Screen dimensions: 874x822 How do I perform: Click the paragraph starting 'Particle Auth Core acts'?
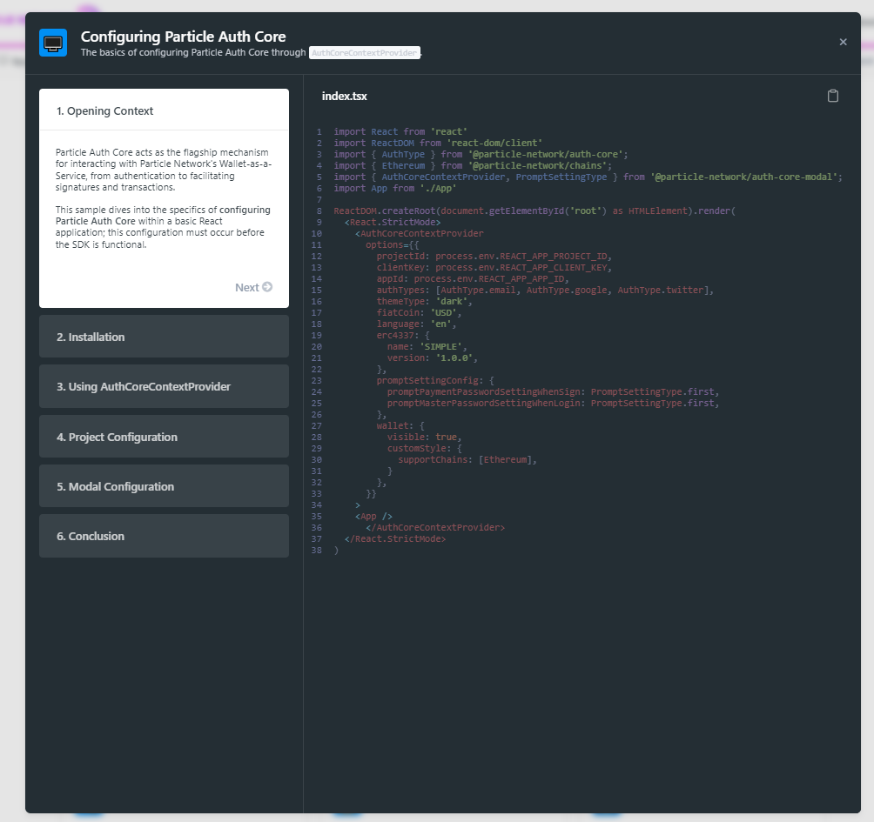[164, 170]
